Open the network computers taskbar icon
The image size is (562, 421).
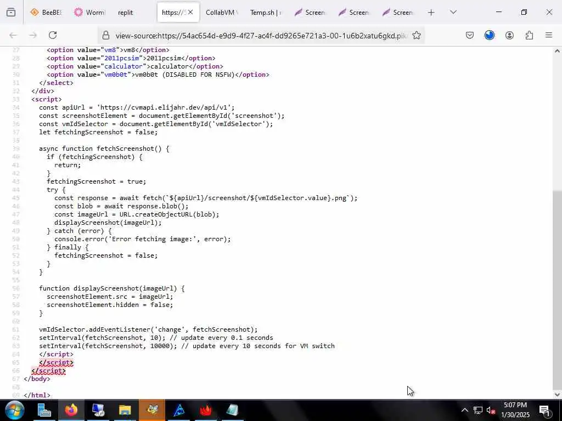pyautogui.click(x=44, y=410)
